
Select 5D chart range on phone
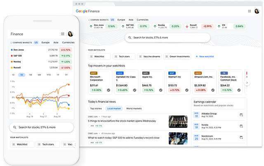click(x=22, y=75)
